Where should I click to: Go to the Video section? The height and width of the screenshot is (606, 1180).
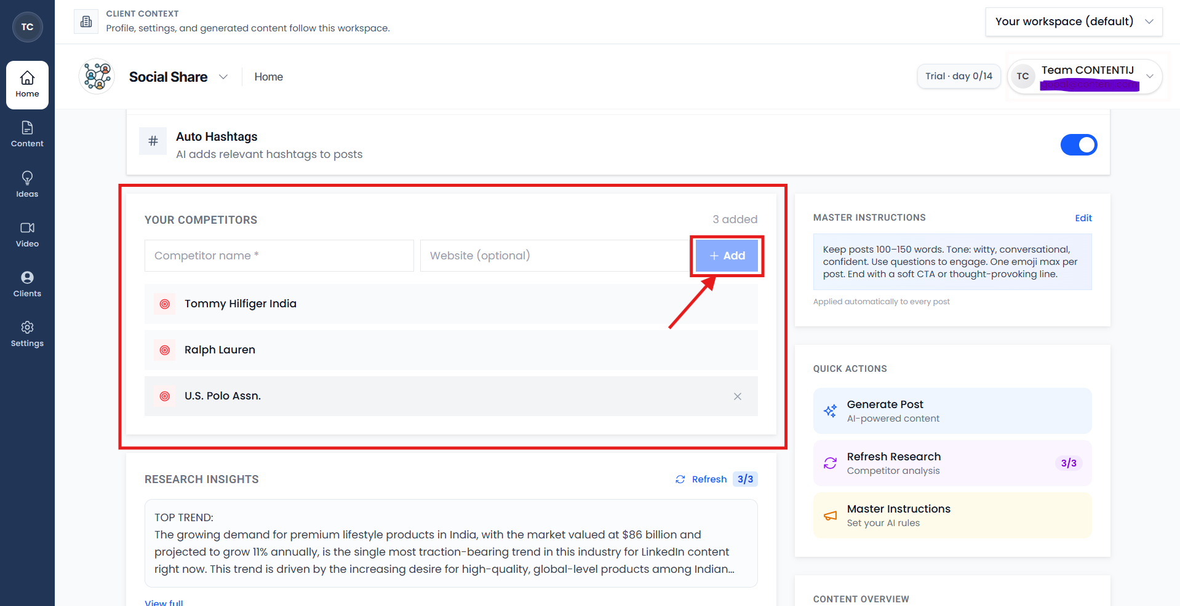pos(27,235)
